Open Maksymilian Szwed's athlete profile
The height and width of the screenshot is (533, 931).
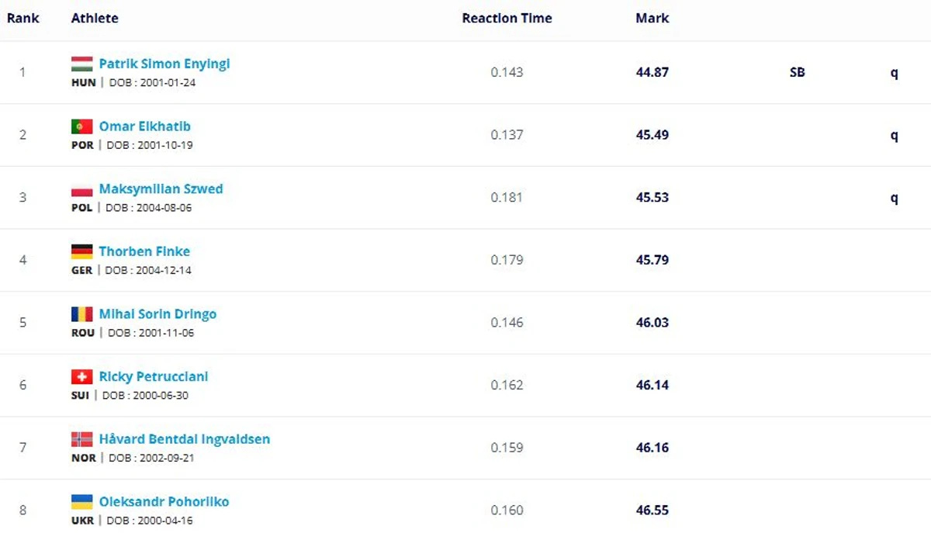pos(161,189)
